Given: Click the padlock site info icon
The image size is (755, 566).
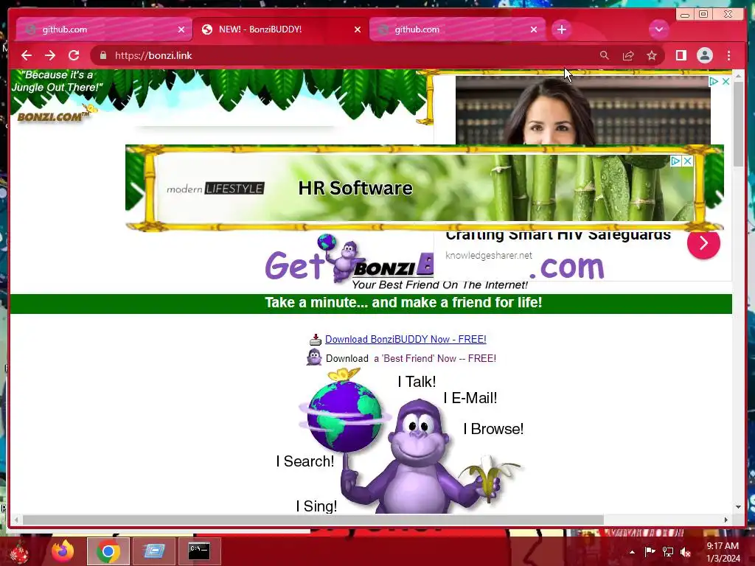Looking at the screenshot, I should tap(103, 55).
